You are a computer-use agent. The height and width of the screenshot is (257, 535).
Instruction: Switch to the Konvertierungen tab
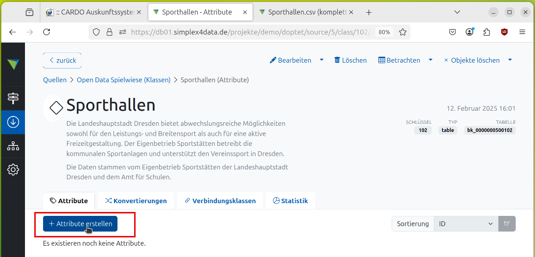136,201
